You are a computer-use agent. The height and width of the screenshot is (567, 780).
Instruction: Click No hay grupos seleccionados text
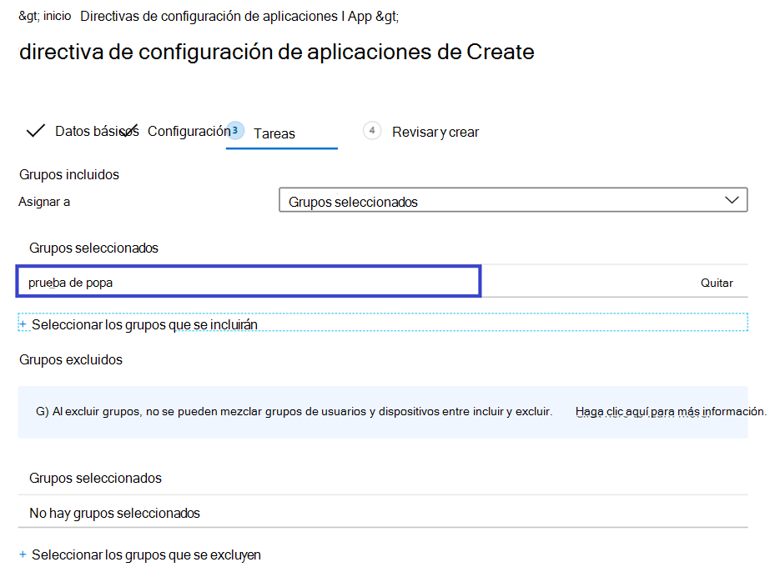click(x=114, y=514)
